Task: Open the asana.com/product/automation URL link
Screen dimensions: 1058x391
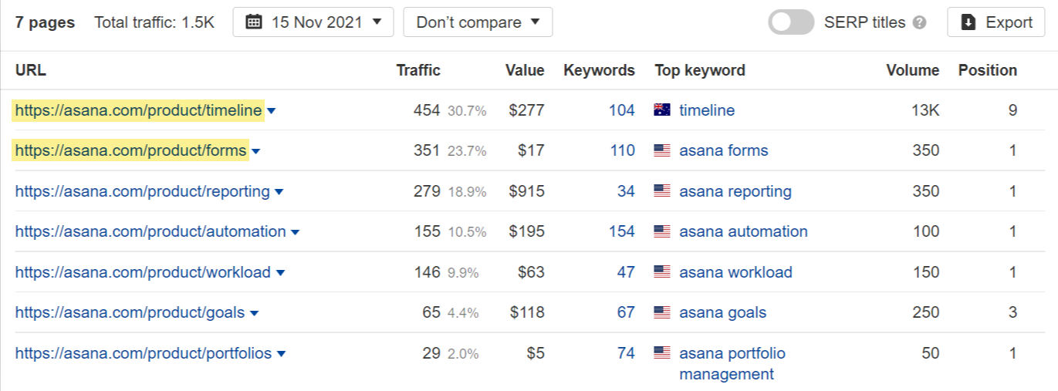Action: (x=150, y=231)
